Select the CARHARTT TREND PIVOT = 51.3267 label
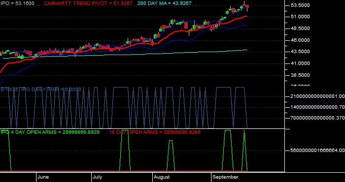 [88, 3]
